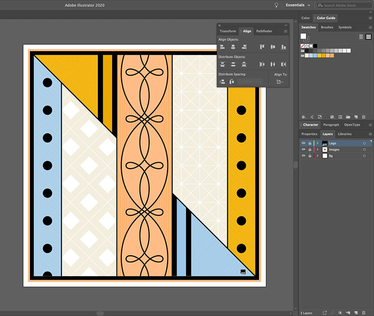Expand the Bg layer

pos(318,156)
